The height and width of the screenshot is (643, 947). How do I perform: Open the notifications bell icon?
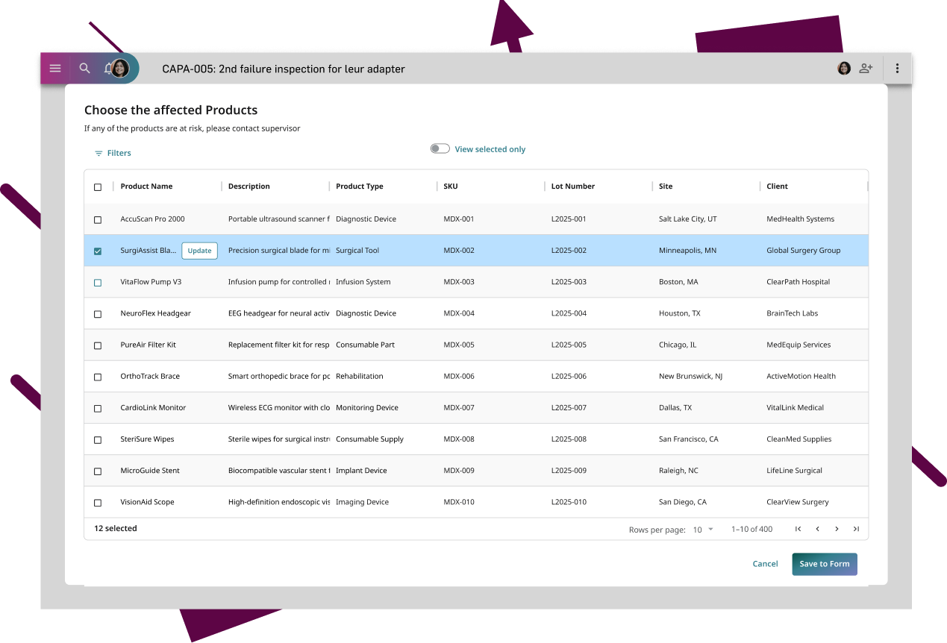[x=107, y=69]
